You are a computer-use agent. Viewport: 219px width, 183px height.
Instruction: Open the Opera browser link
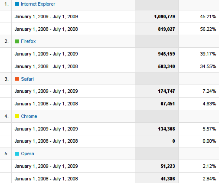(27, 154)
